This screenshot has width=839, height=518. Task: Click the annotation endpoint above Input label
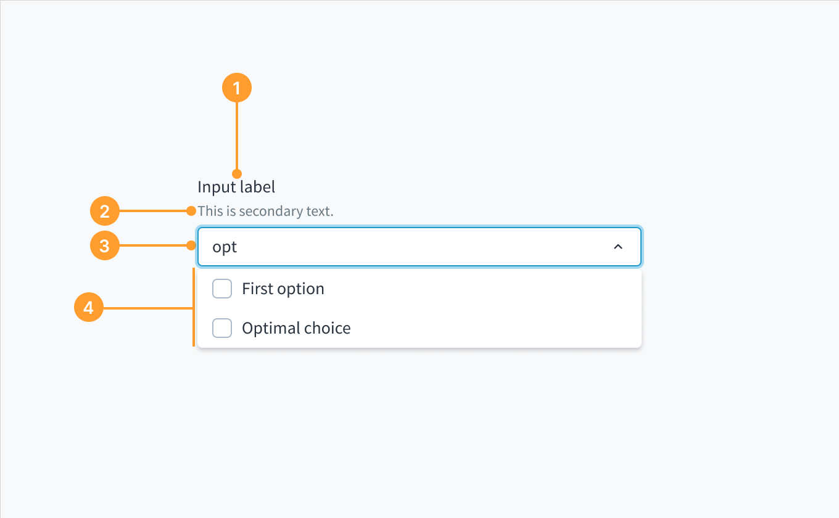click(x=236, y=172)
